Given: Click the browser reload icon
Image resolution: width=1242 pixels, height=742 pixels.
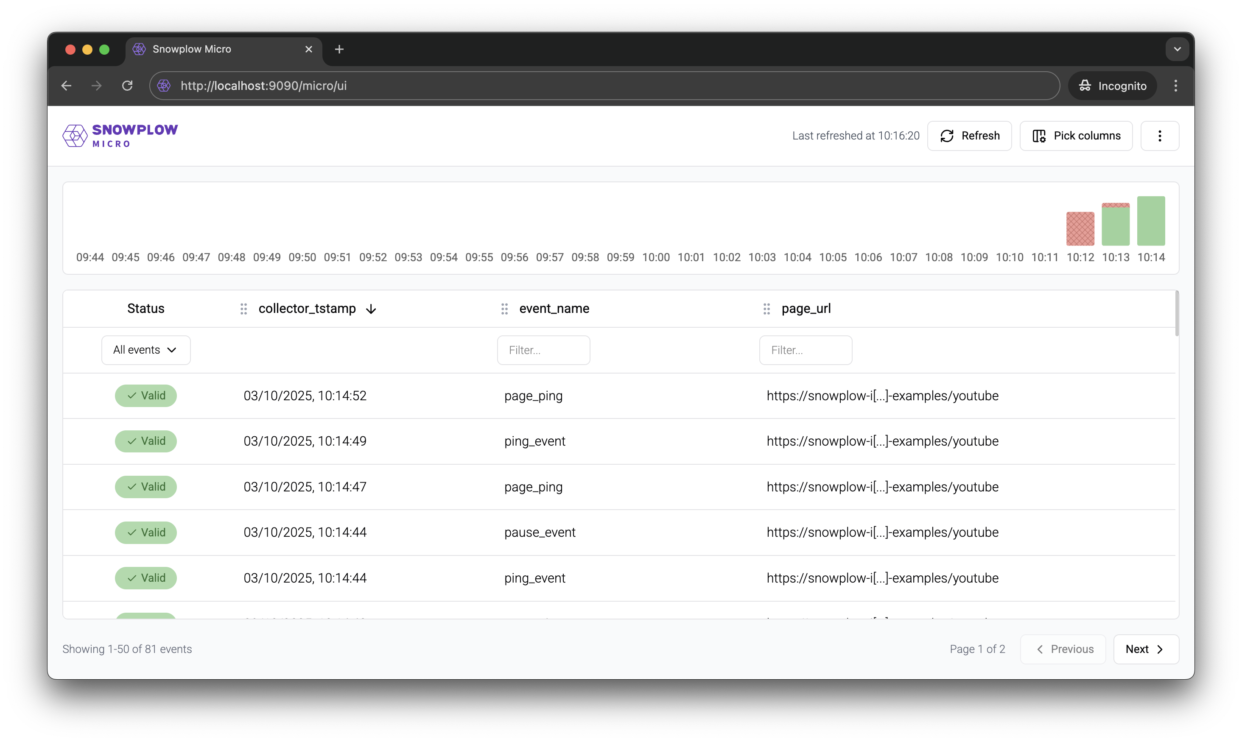Looking at the screenshot, I should (127, 86).
